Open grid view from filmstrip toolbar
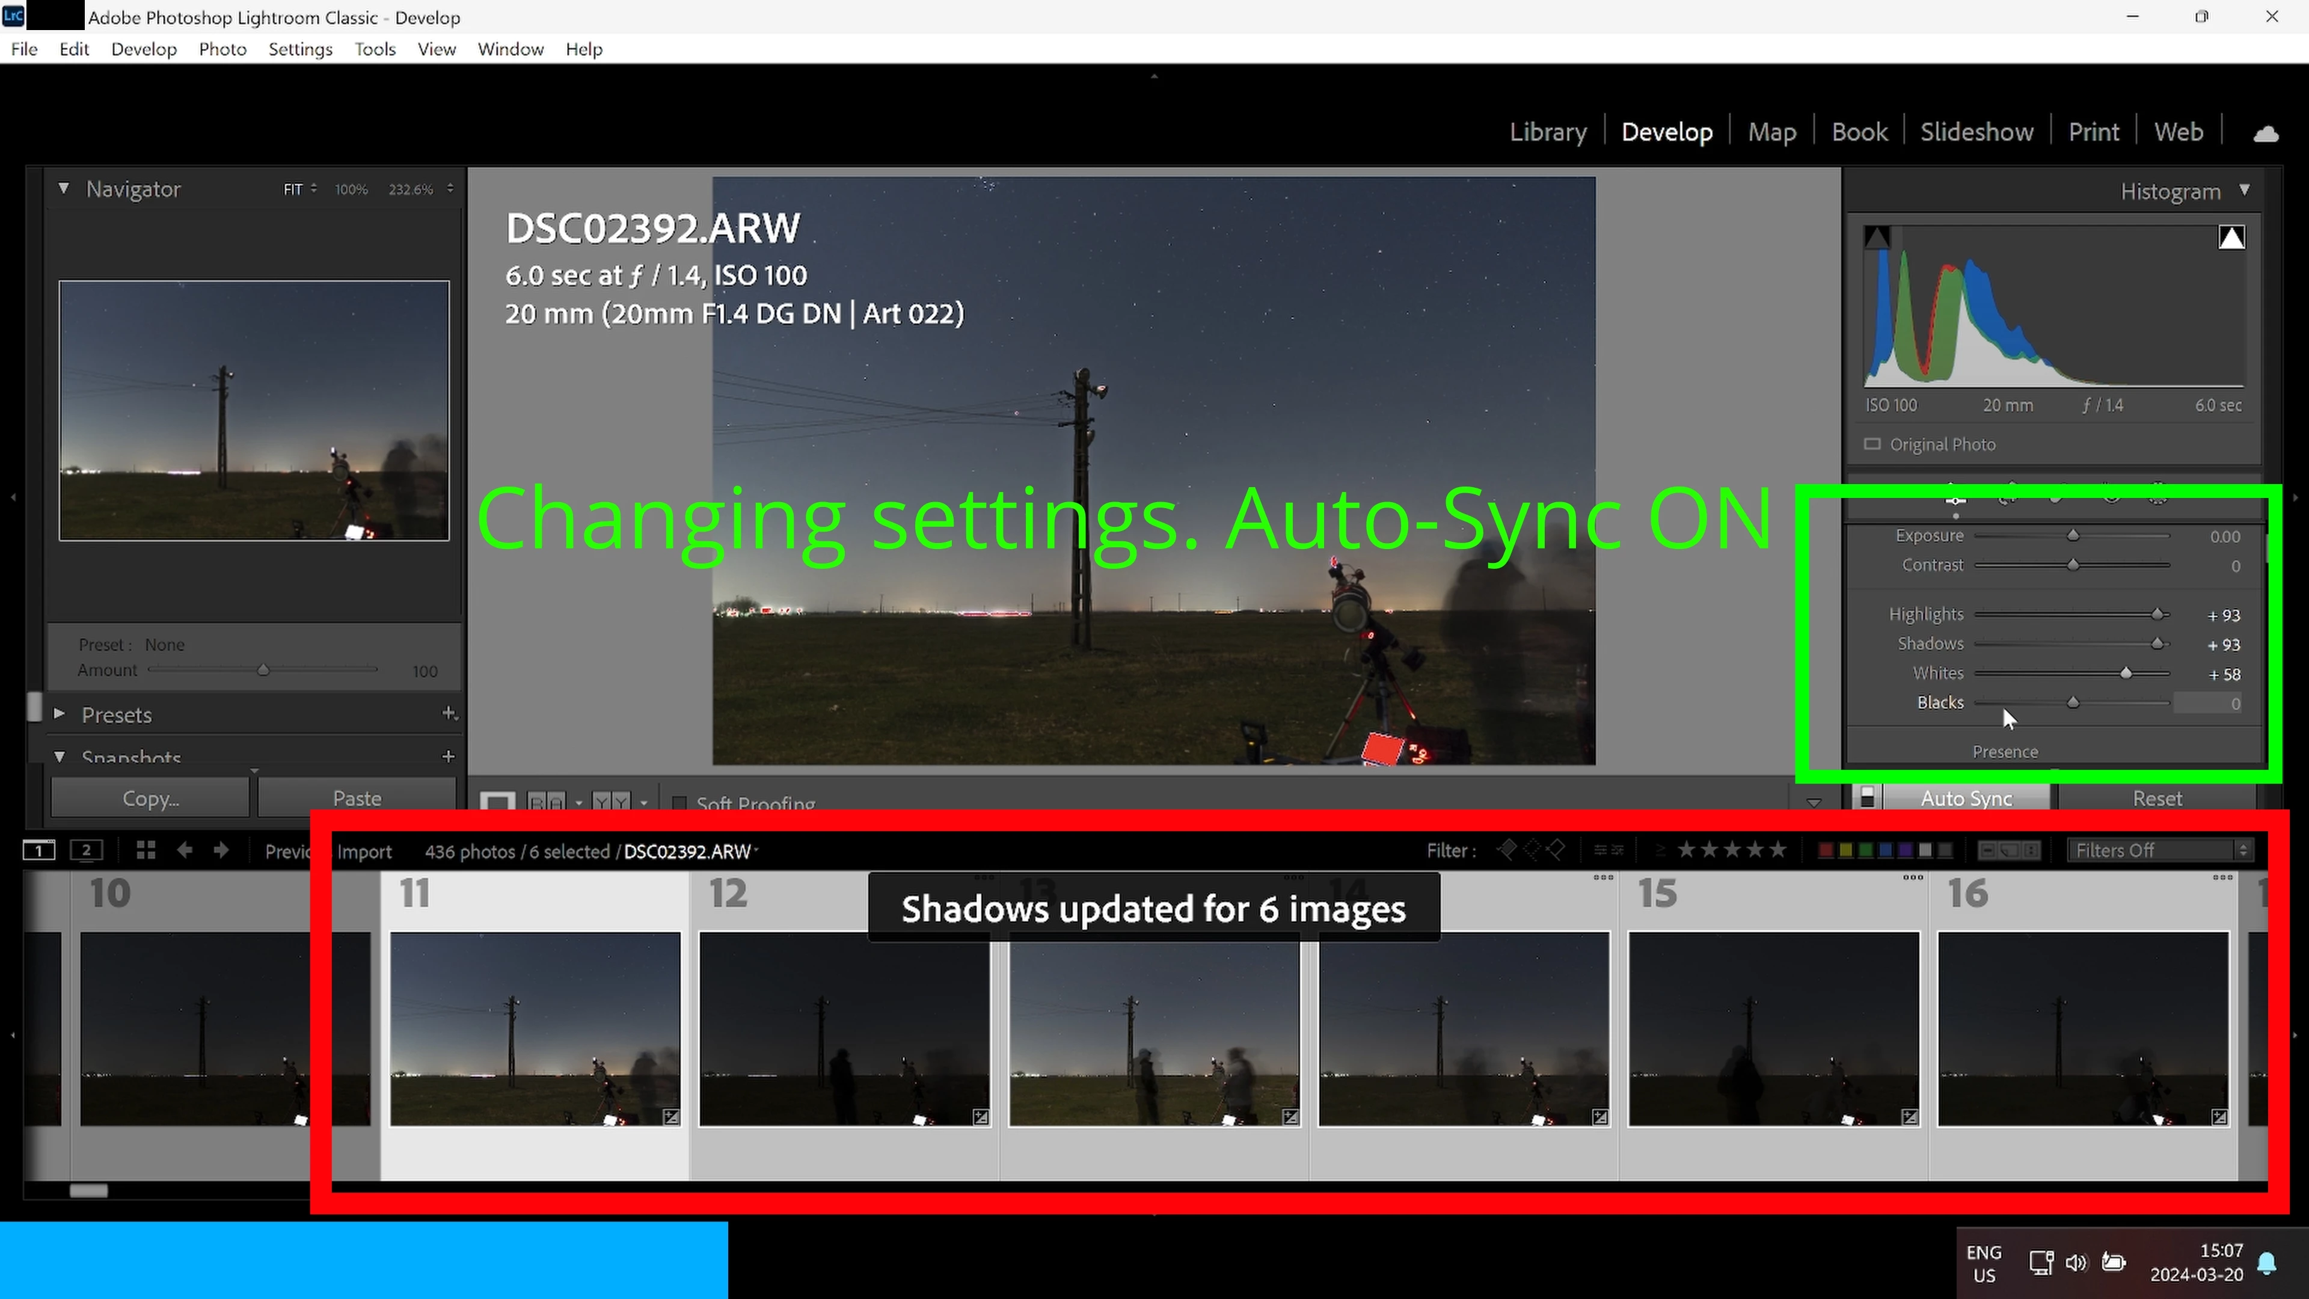Screen dimensions: 2309x1299 click(145, 850)
